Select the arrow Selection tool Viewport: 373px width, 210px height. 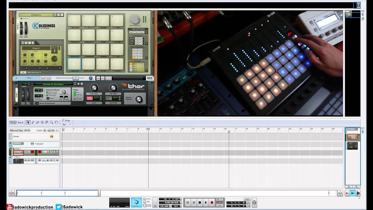[28, 123]
